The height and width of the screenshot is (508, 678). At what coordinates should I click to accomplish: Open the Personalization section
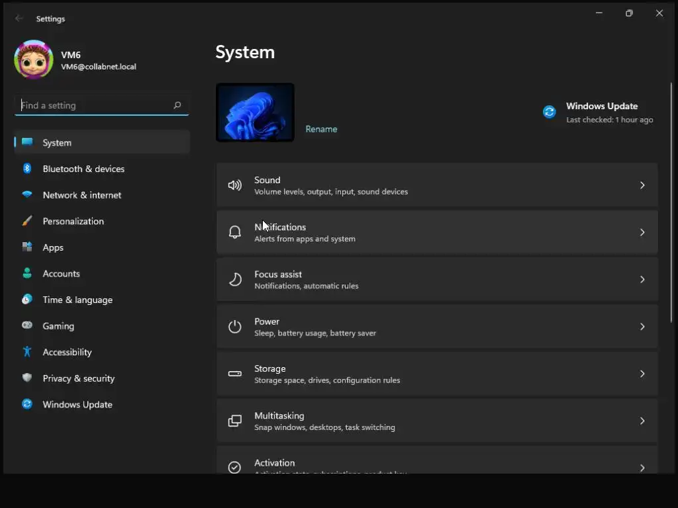coord(73,221)
